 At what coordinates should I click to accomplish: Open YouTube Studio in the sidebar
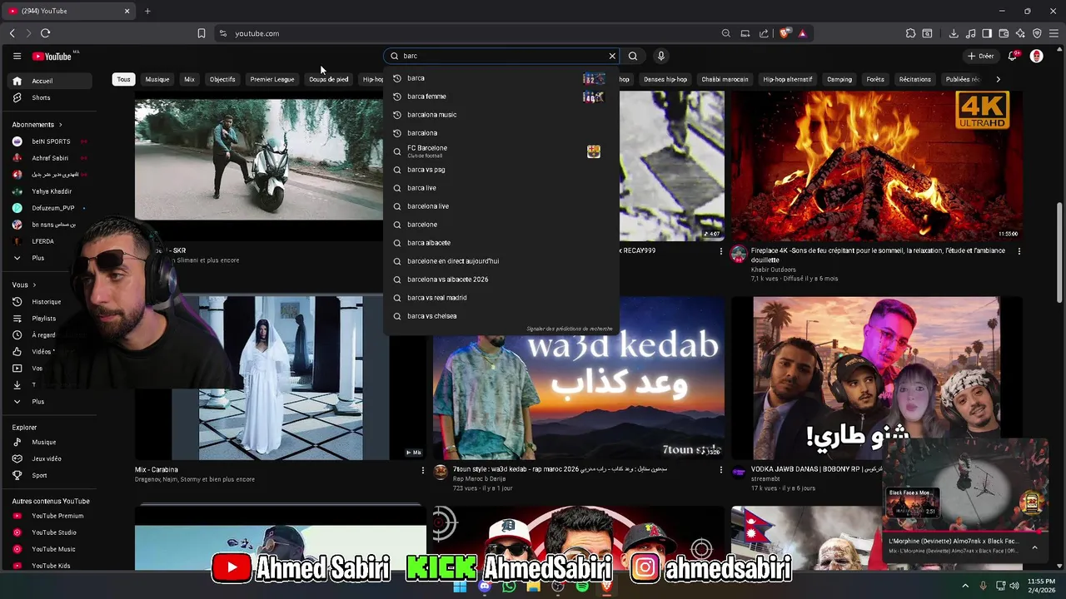pos(49,532)
